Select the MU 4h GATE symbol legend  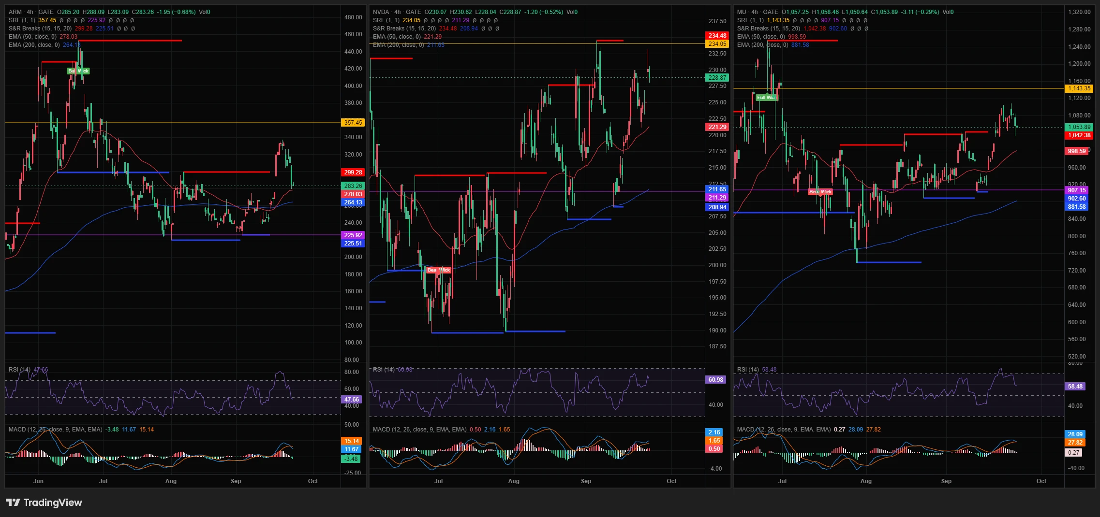758,12
